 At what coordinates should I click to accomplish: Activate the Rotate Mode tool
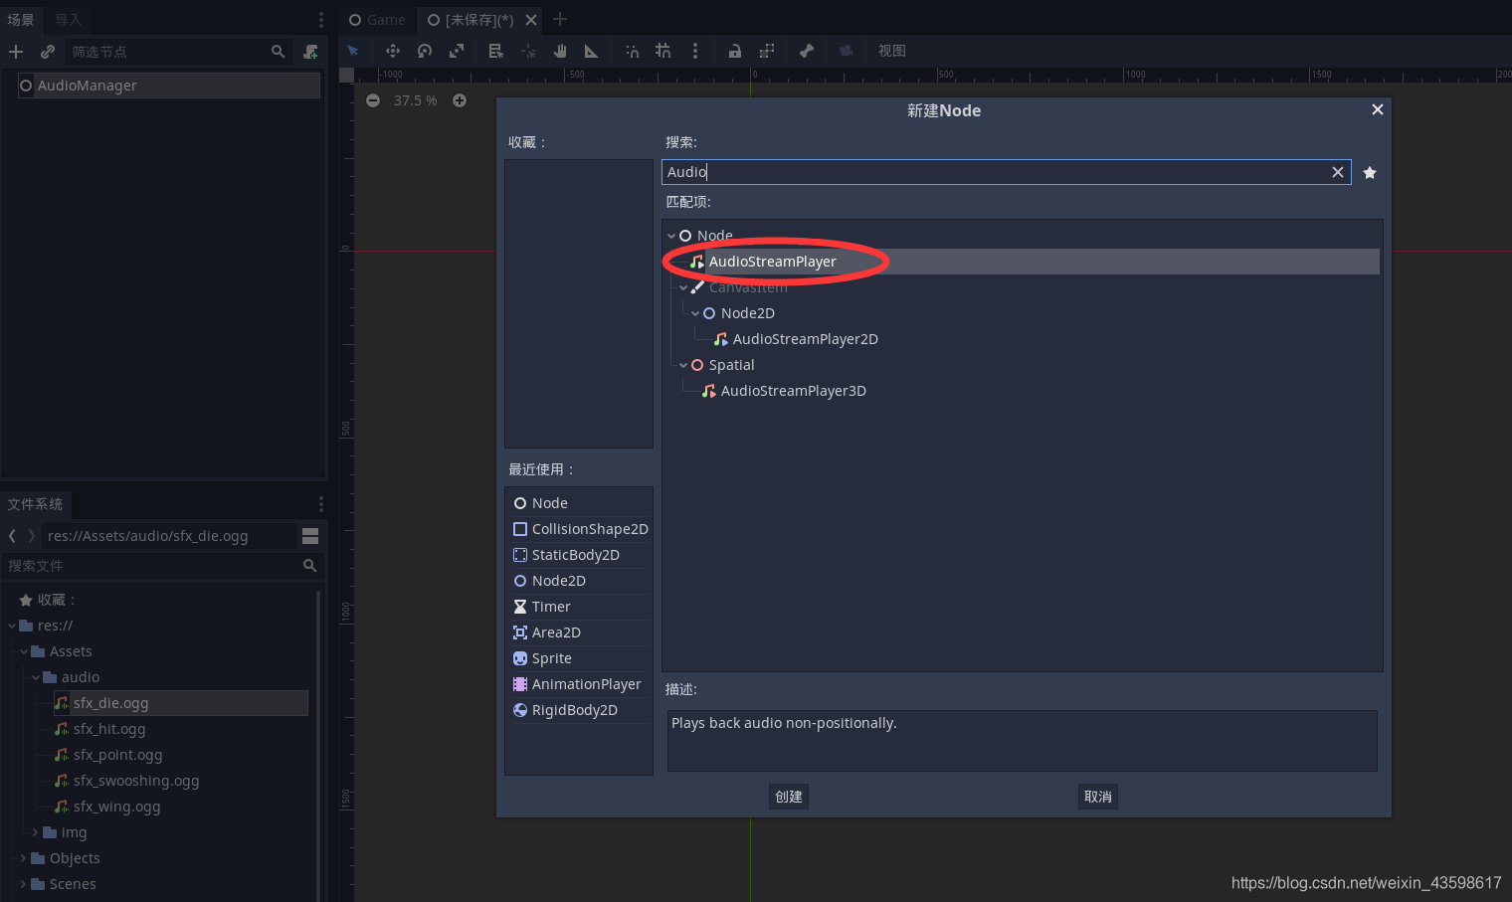click(425, 51)
